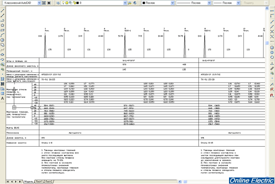Select the Region tool
Image resolution: width=275 pixels, height=184 pixels.
pyautogui.click(x=3, y=89)
